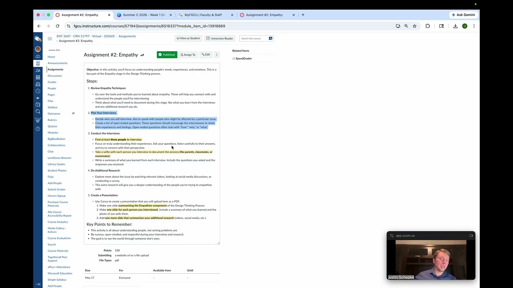
Task: Toggle the course menu hamburger icon
Action: [x=50, y=38]
